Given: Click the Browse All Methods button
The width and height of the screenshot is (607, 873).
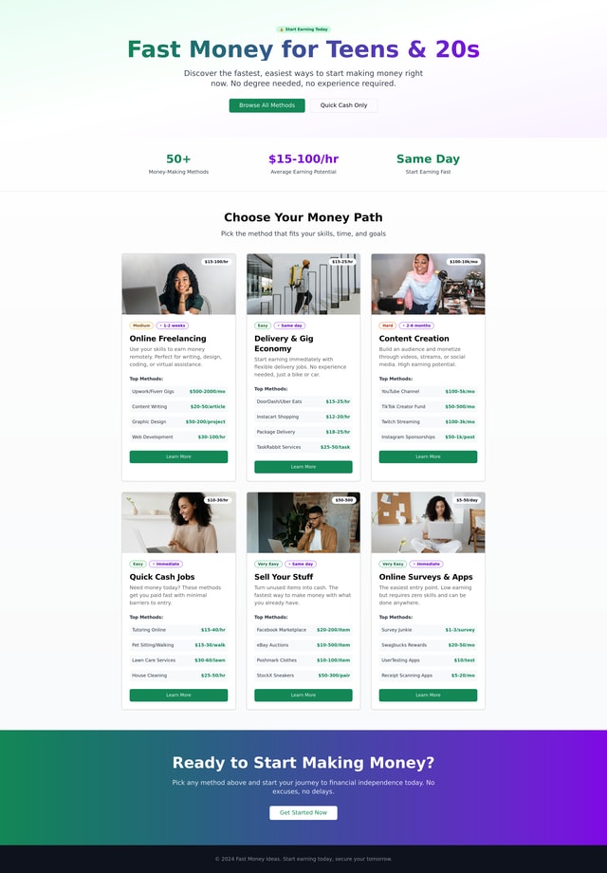Looking at the screenshot, I should (x=267, y=105).
